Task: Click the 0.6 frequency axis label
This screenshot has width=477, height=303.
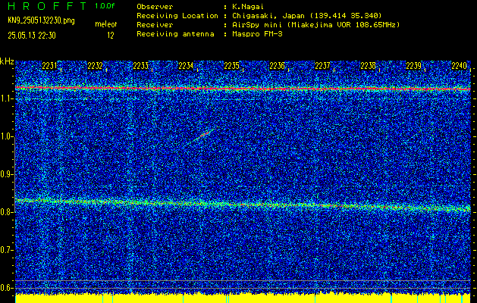Action: click(x=6, y=288)
